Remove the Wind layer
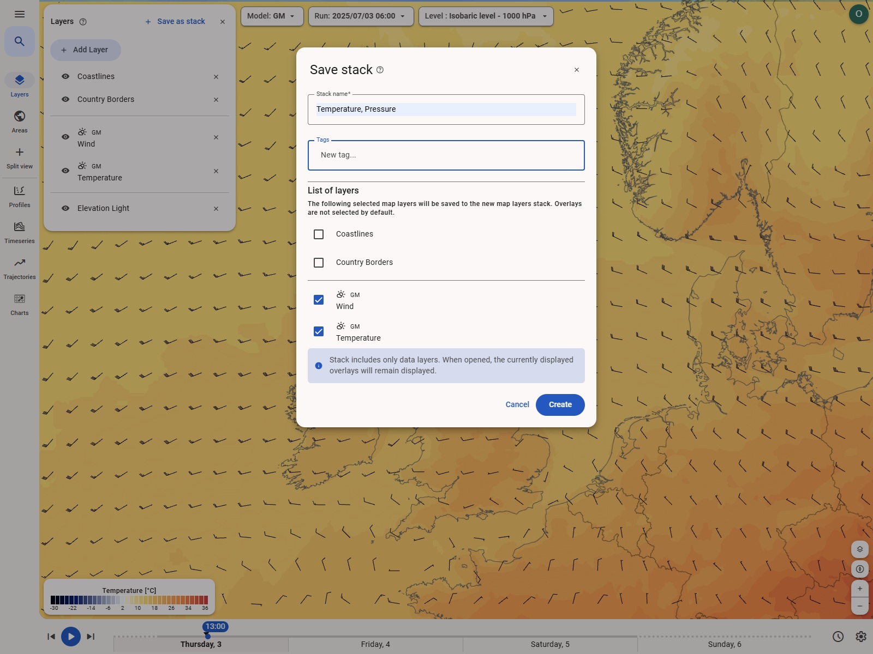The height and width of the screenshot is (654, 873). [x=216, y=137]
